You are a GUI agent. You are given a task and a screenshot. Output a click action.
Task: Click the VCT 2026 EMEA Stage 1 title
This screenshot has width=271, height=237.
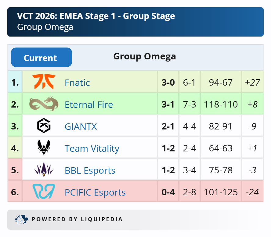point(96,16)
